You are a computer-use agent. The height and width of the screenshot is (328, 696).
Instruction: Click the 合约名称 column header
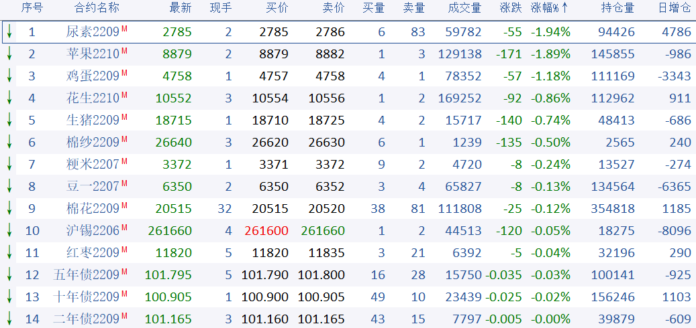click(x=97, y=8)
